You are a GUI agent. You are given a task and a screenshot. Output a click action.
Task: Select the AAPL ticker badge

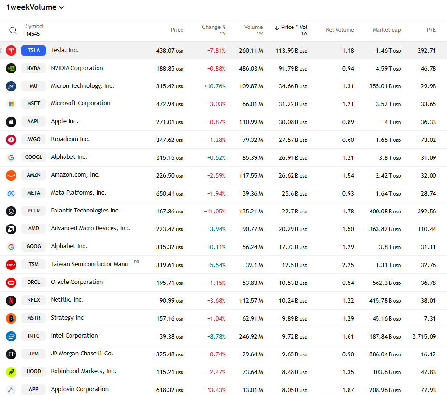(34, 121)
